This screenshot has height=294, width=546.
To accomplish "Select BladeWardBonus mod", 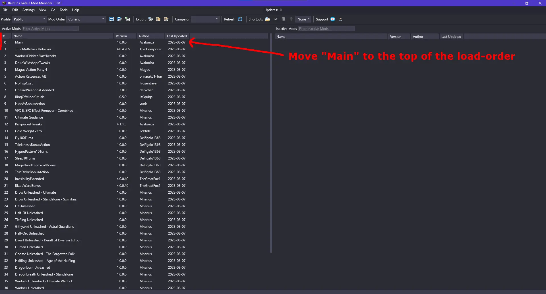I will 134,186.
